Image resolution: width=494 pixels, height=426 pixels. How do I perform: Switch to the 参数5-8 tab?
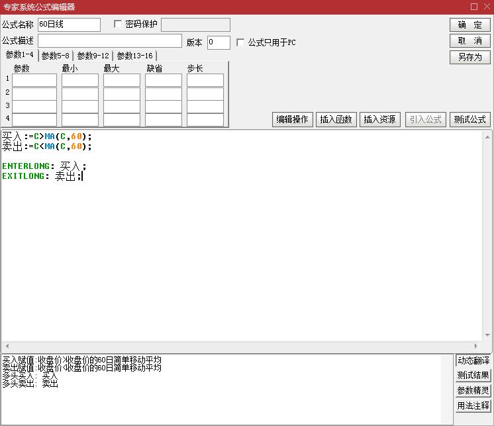(55, 56)
